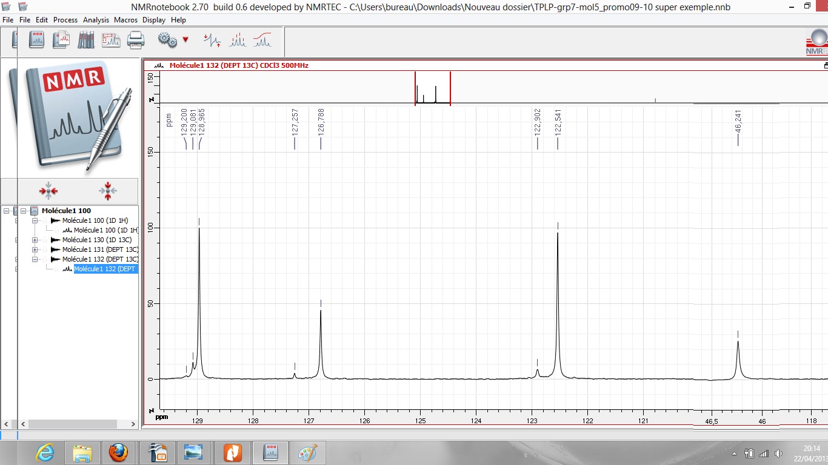Open the Analysis menu
828x465 pixels.
[96, 20]
